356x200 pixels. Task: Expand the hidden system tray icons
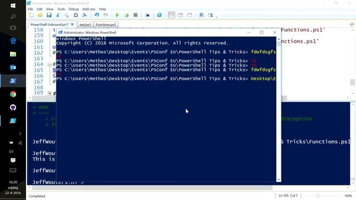(x=20, y=134)
